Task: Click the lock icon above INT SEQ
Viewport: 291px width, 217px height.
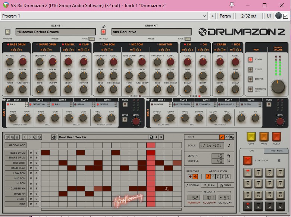Action: [104, 26]
